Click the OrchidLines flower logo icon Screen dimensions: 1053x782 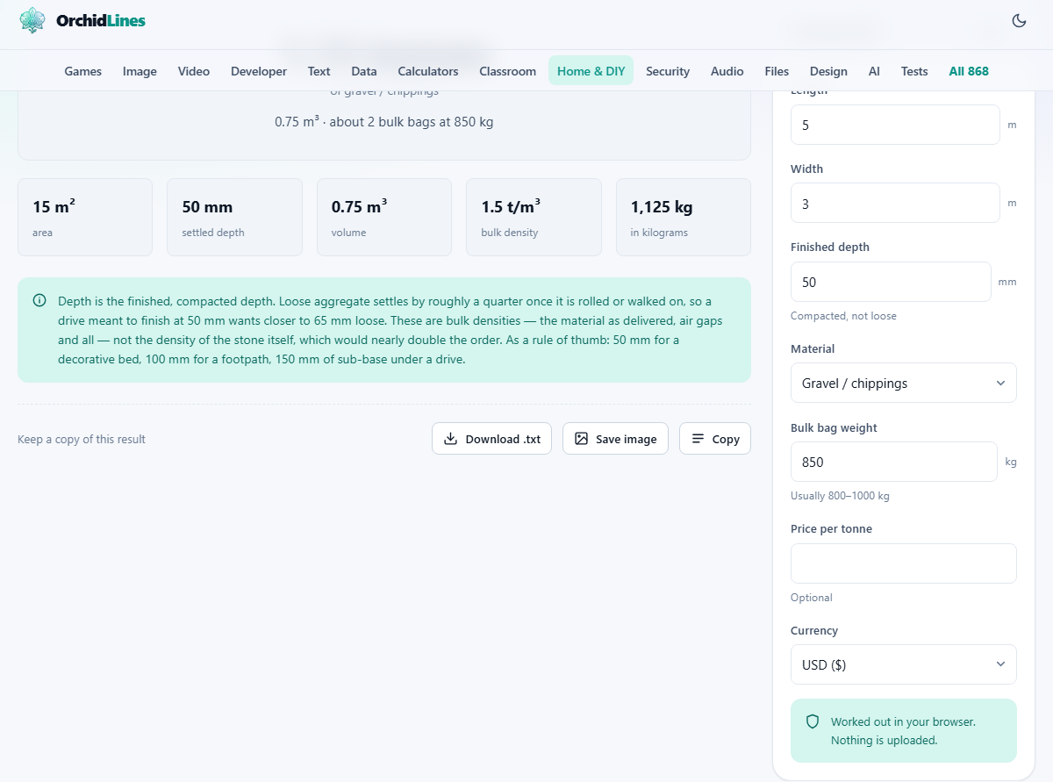(x=32, y=20)
